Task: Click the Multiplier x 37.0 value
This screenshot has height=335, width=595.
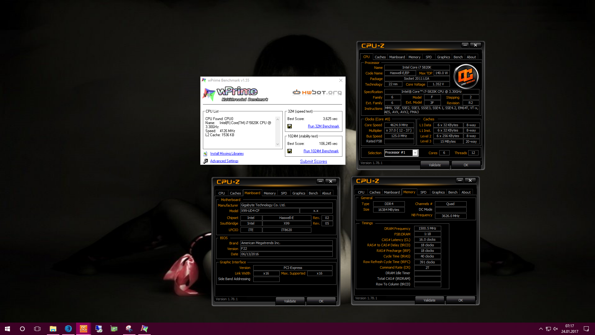Action: tap(399, 131)
